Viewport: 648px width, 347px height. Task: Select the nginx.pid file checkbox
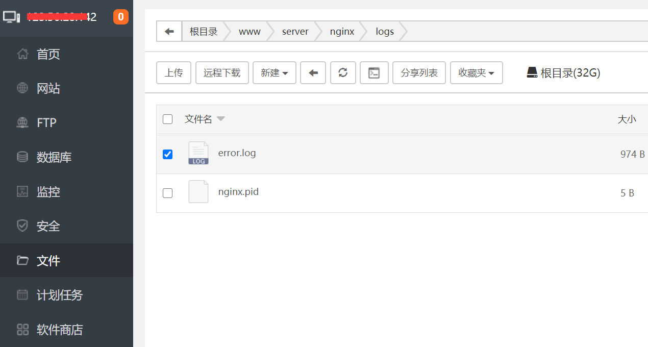pos(167,193)
